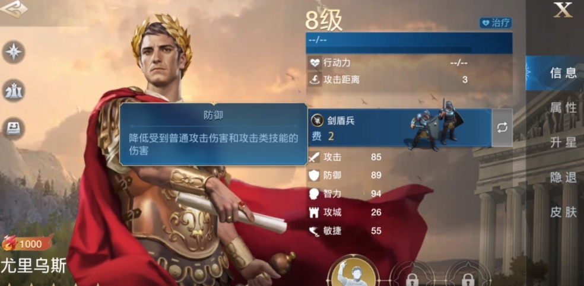
Task: Swap troop type with the cycle arrows button
Action: (502, 128)
